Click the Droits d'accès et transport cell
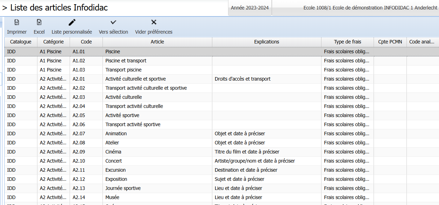The image size is (439, 205). pyautogui.click(x=242, y=79)
